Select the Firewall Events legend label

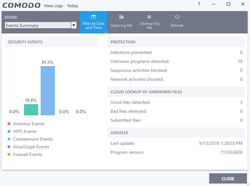(27, 154)
